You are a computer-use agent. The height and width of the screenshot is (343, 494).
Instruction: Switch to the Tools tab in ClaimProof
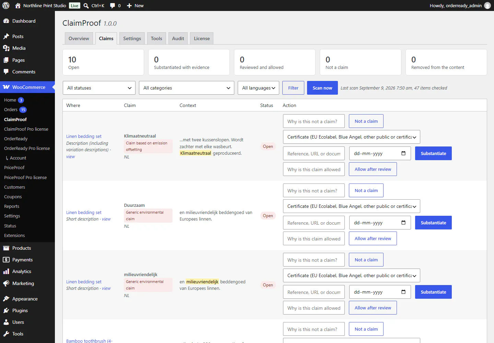click(156, 38)
